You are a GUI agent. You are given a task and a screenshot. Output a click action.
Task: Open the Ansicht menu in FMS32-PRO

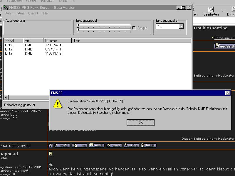pyautogui.click(x=33, y=13)
